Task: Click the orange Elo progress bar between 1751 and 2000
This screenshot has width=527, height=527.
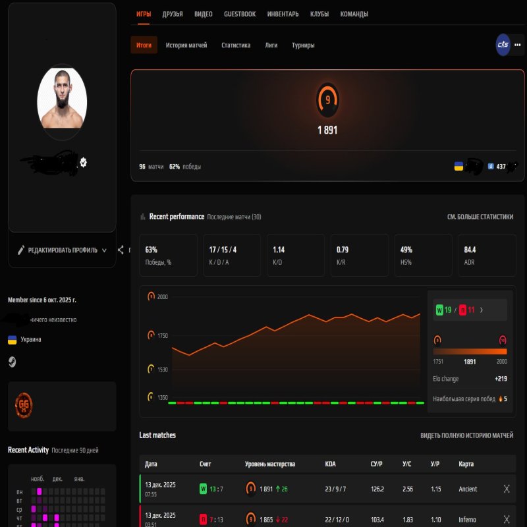Action: (x=470, y=352)
